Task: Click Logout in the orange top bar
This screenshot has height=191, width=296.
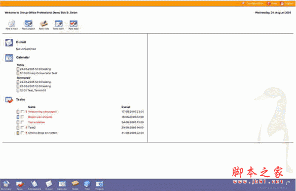Action: click(x=287, y=3)
